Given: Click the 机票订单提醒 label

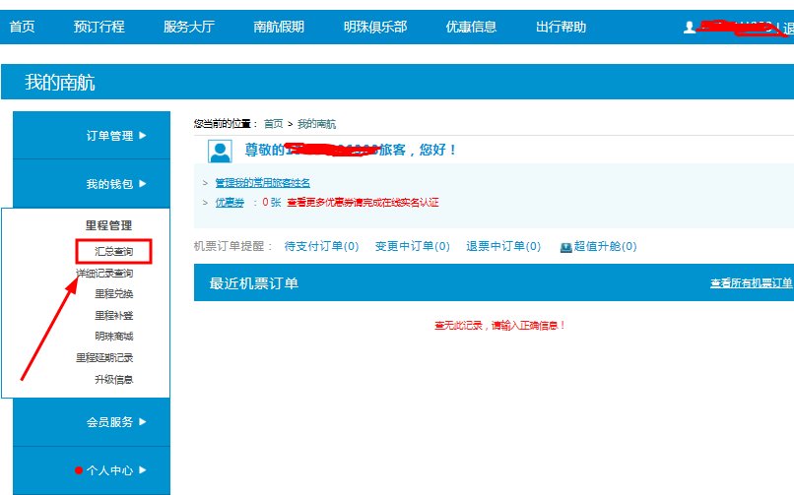Looking at the screenshot, I should click(233, 246).
